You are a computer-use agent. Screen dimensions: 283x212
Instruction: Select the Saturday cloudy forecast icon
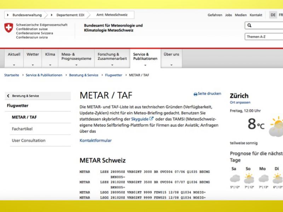pyautogui.click(x=235, y=178)
